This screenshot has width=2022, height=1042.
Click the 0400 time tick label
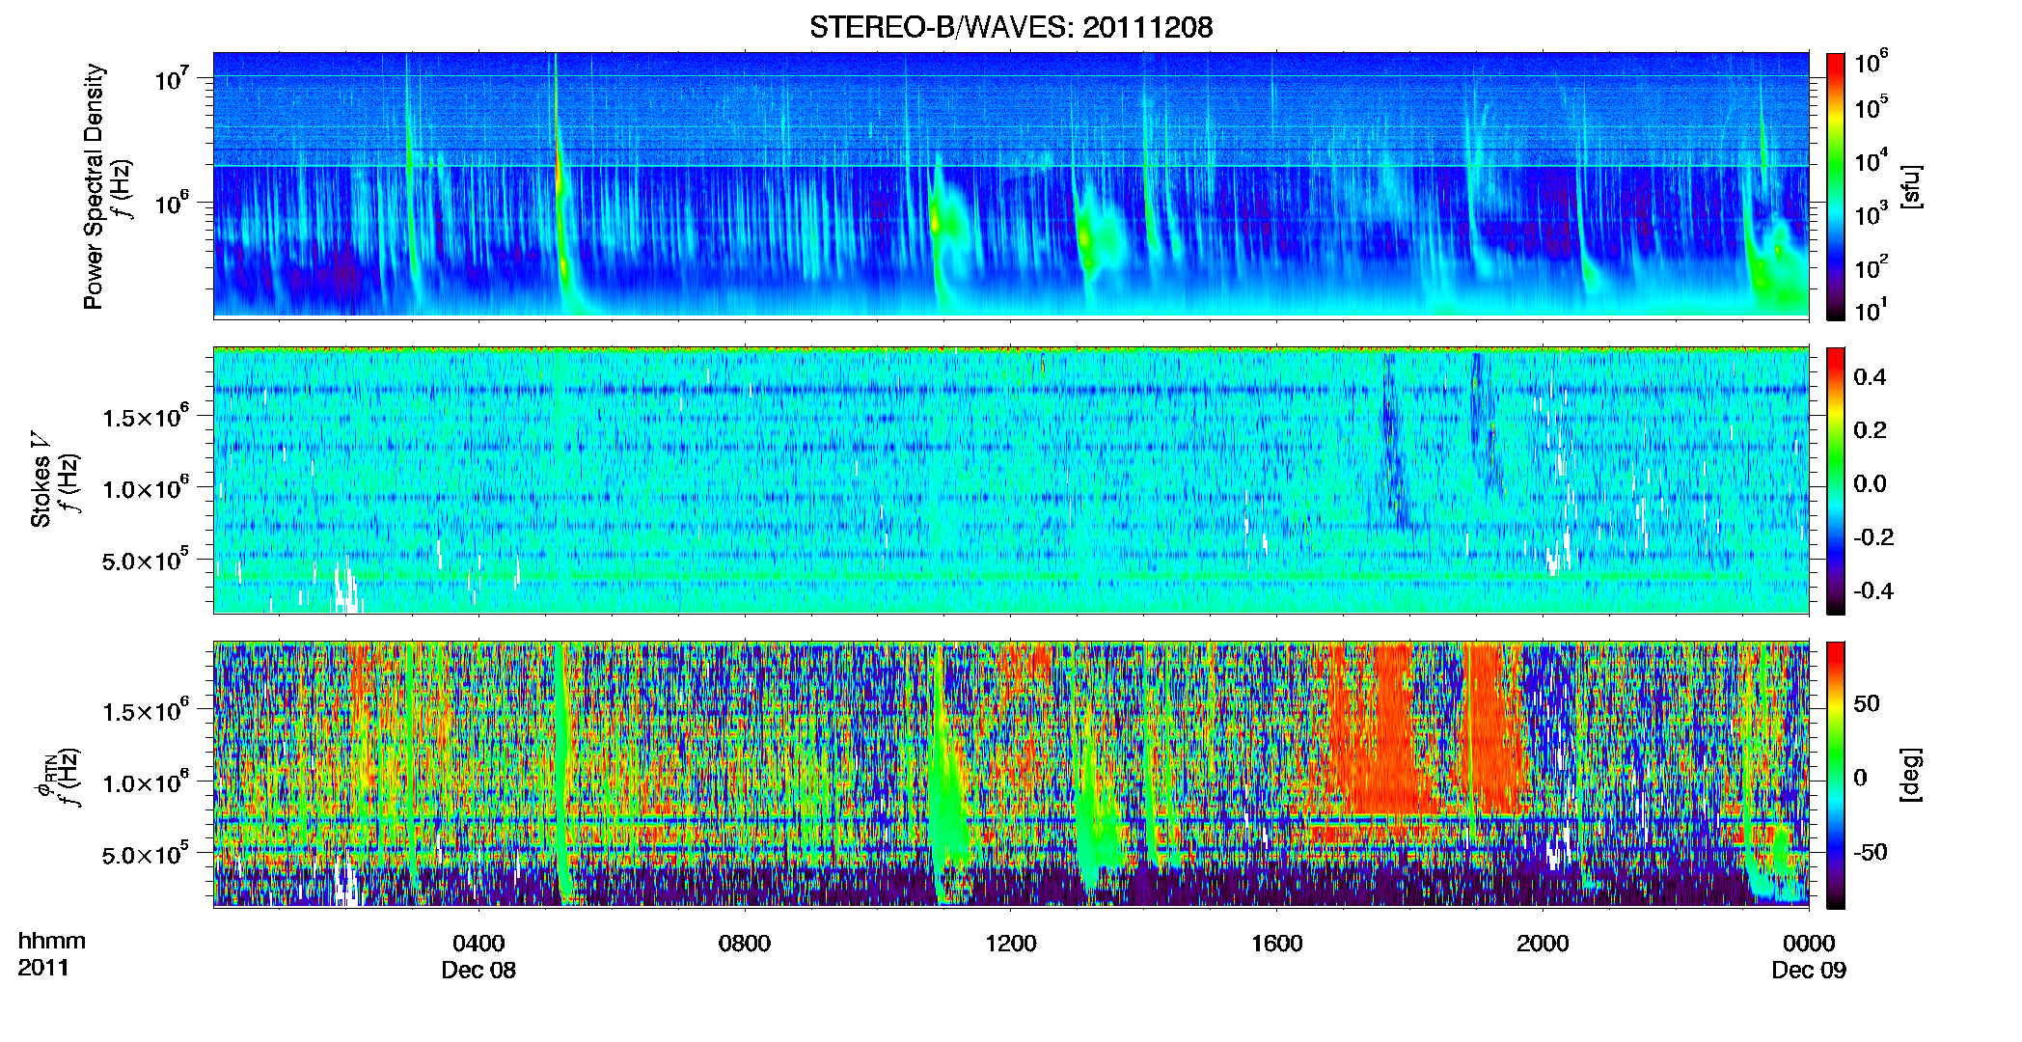click(x=478, y=943)
